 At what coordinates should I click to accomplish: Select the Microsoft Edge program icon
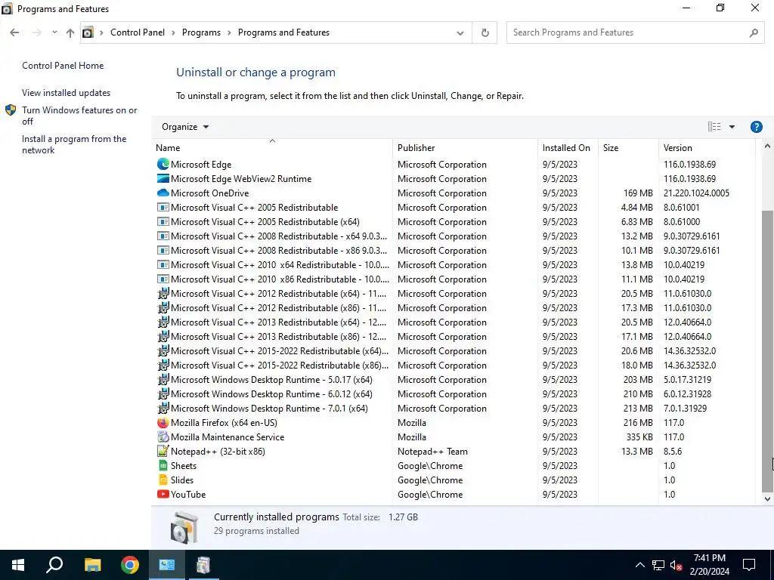(x=163, y=164)
